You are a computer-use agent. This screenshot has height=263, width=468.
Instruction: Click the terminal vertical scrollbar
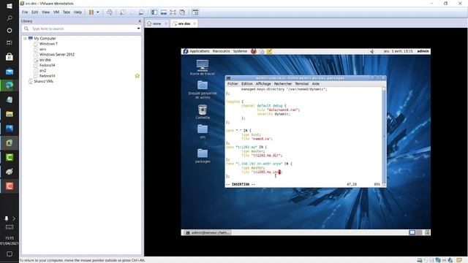384,137
